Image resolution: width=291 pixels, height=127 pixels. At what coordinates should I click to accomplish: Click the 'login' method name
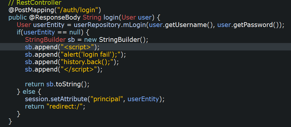(111, 18)
